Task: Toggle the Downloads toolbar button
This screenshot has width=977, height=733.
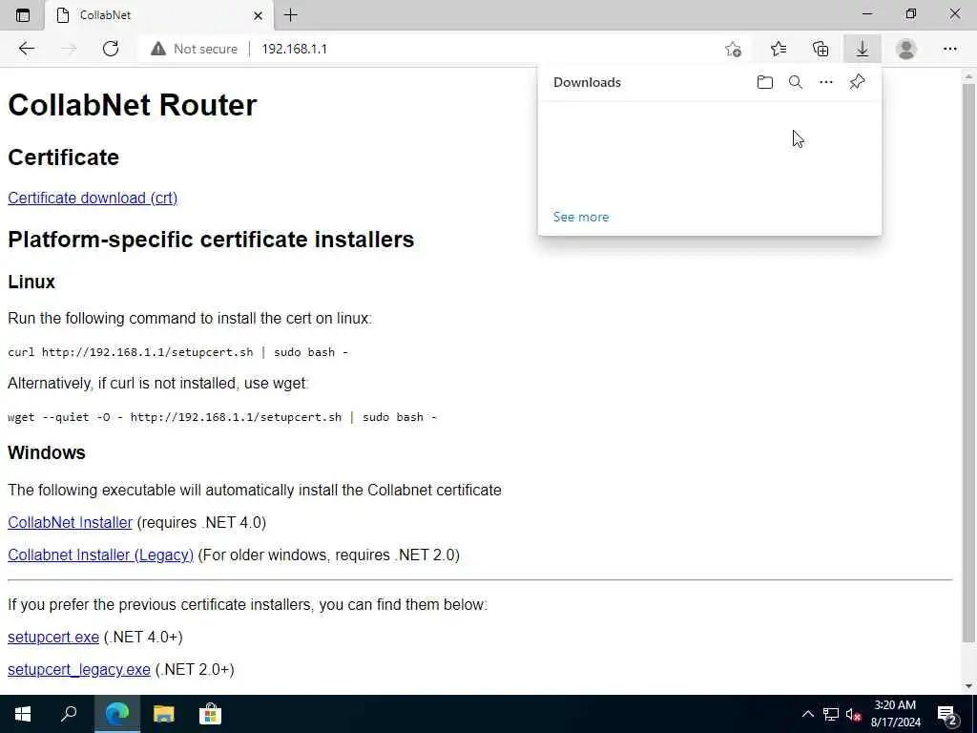Action: click(x=863, y=49)
